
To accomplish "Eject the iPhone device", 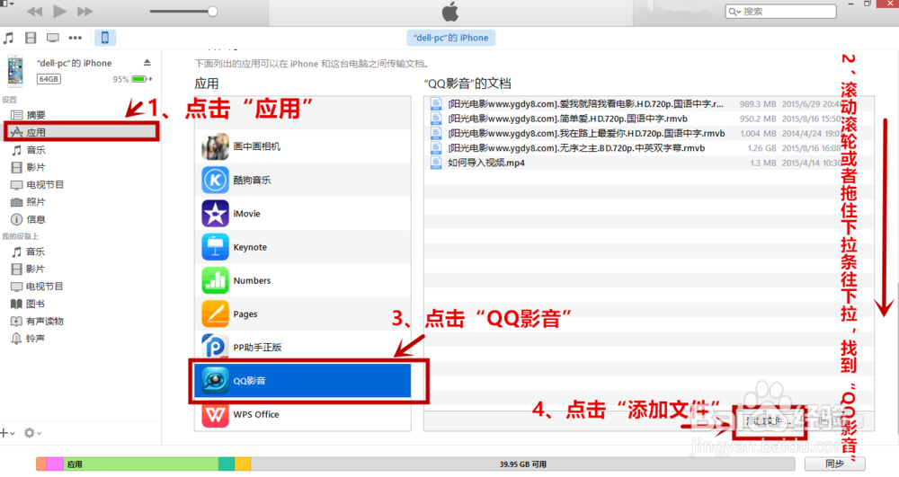I will 147,62.
